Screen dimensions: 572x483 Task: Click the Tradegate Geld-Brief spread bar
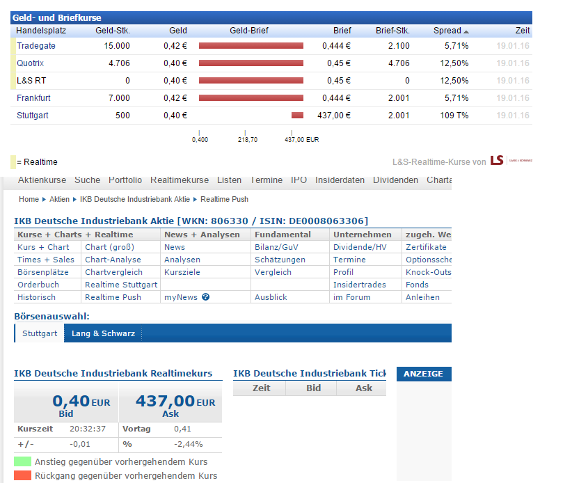pyautogui.click(x=251, y=45)
